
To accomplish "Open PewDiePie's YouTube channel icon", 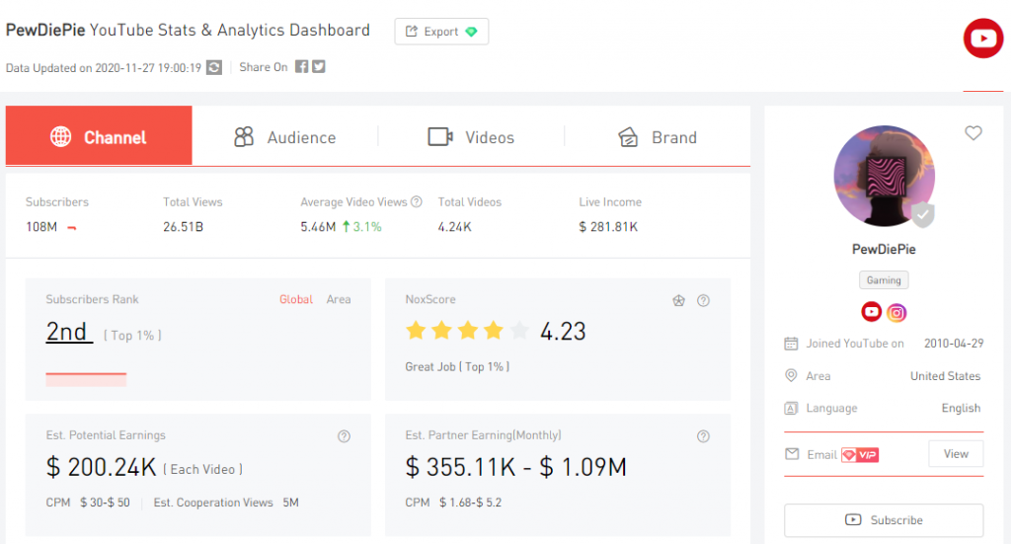I will [872, 312].
